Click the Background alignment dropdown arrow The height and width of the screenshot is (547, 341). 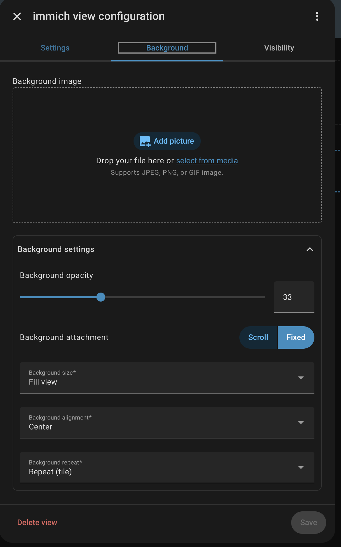tap(301, 422)
